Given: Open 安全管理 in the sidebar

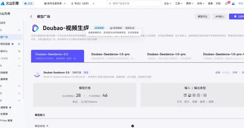Looking at the screenshot, I should pyautogui.click(x=4, y=114).
